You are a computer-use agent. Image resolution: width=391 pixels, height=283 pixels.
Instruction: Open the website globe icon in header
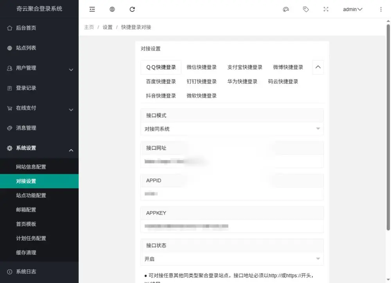coord(112,9)
